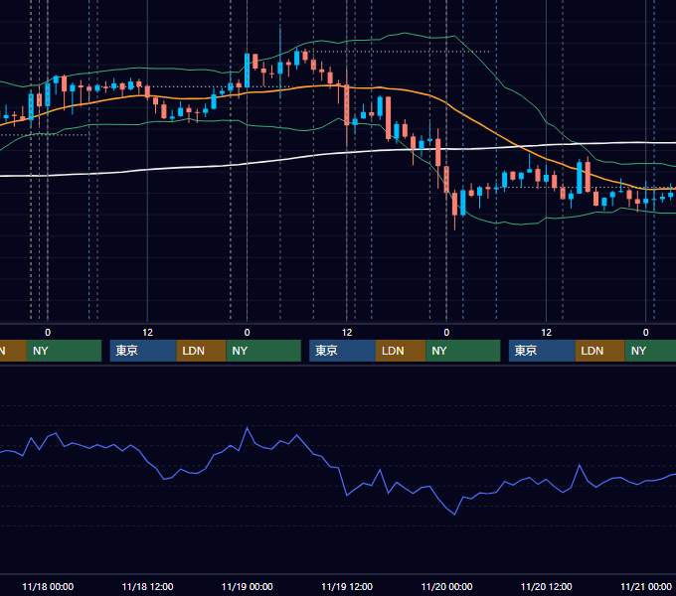This screenshot has width=676, height=596.
Task: Click the LDN session block for 11/18
Action: click(202, 351)
